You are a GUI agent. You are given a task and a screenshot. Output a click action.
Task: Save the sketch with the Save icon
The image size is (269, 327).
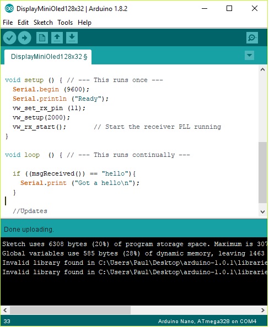click(72, 38)
